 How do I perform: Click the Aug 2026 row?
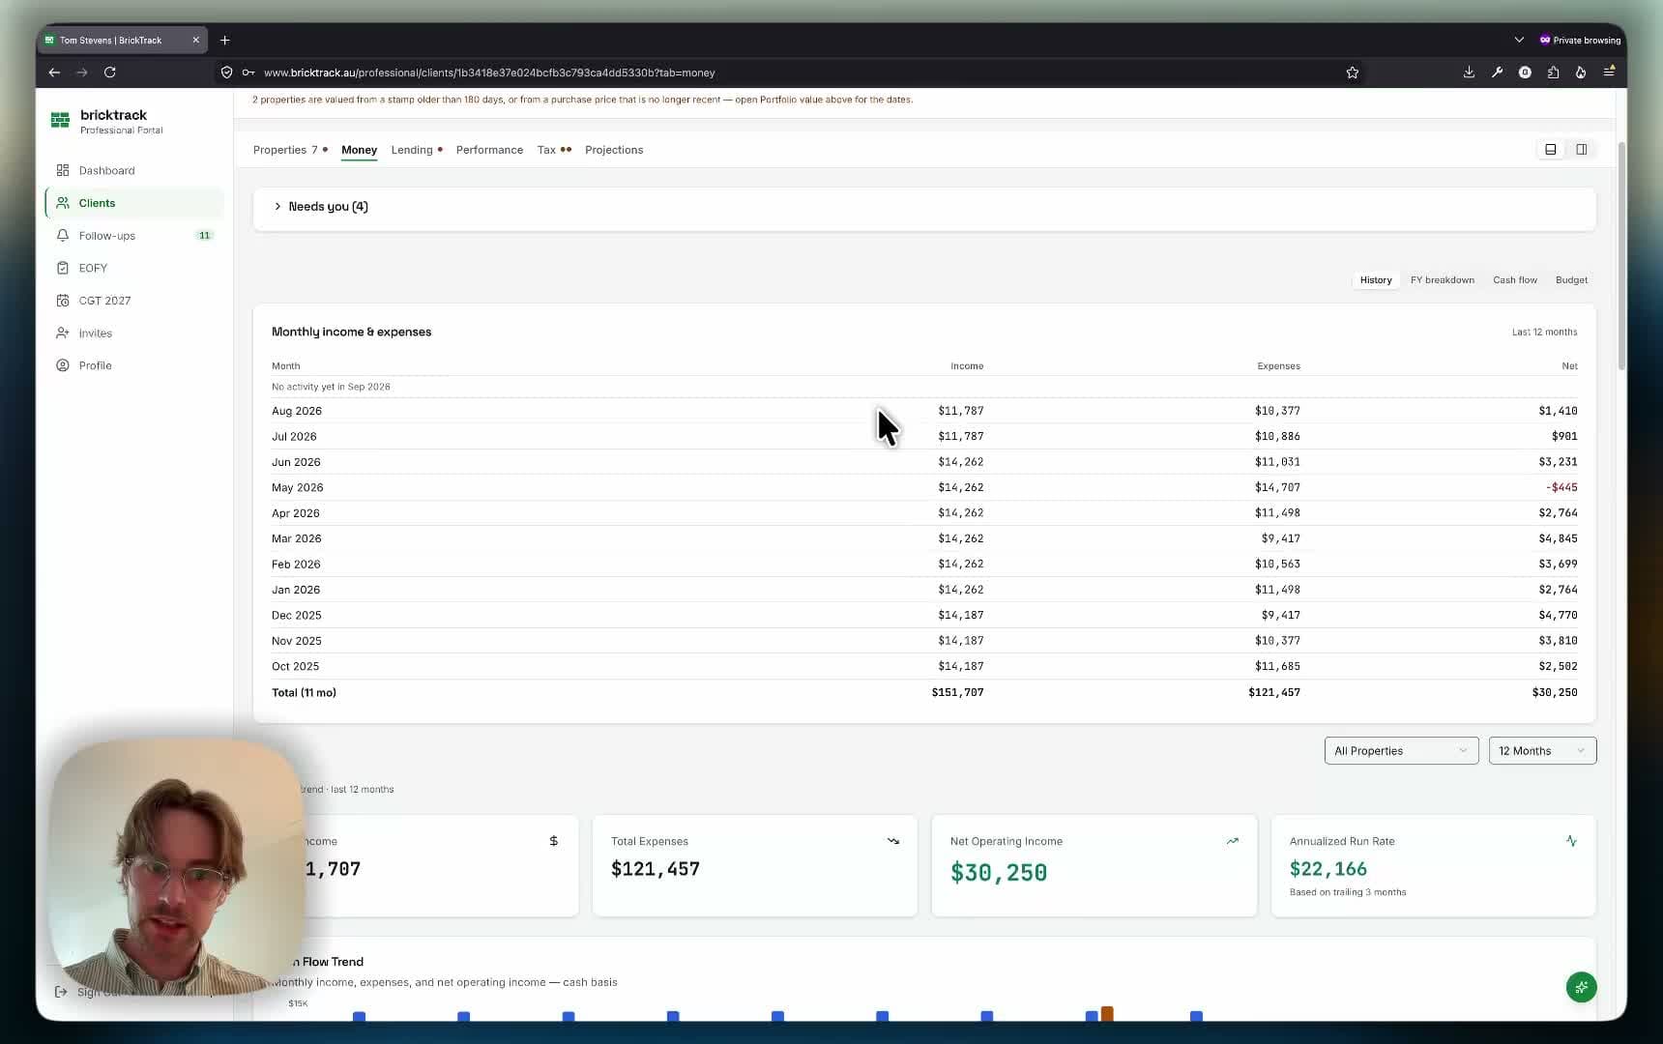coord(924,411)
